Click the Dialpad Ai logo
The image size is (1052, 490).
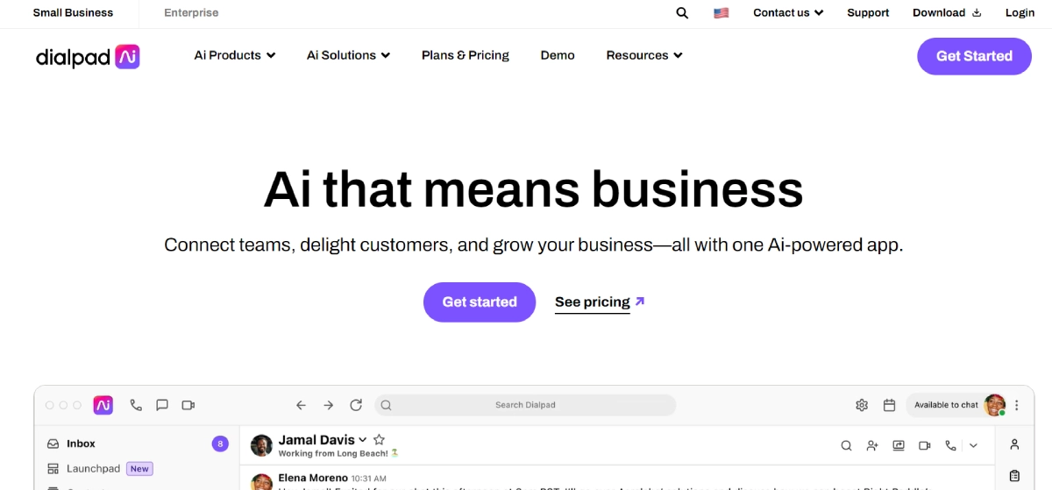point(88,56)
